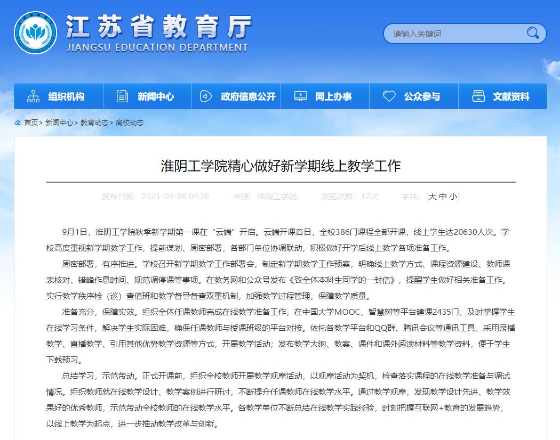Click the 文献资料 printer icon

point(478,96)
